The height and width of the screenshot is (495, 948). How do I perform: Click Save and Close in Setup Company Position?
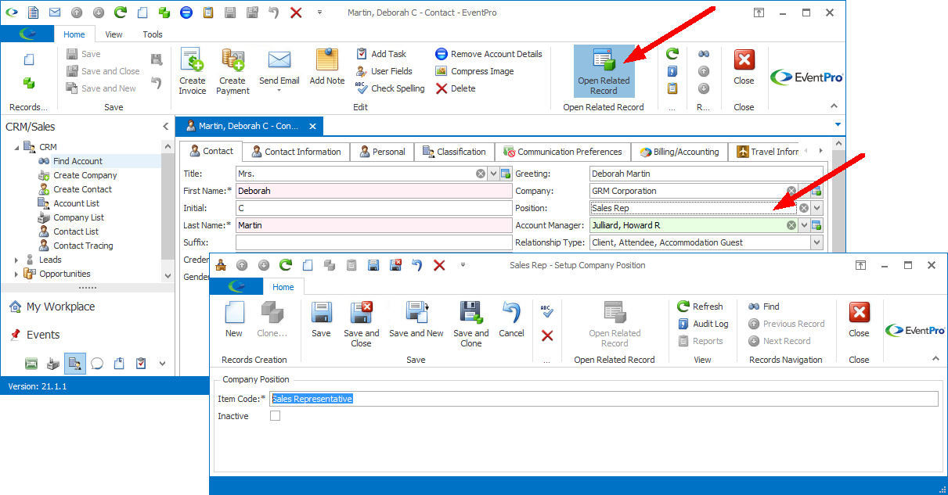point(361,325)
